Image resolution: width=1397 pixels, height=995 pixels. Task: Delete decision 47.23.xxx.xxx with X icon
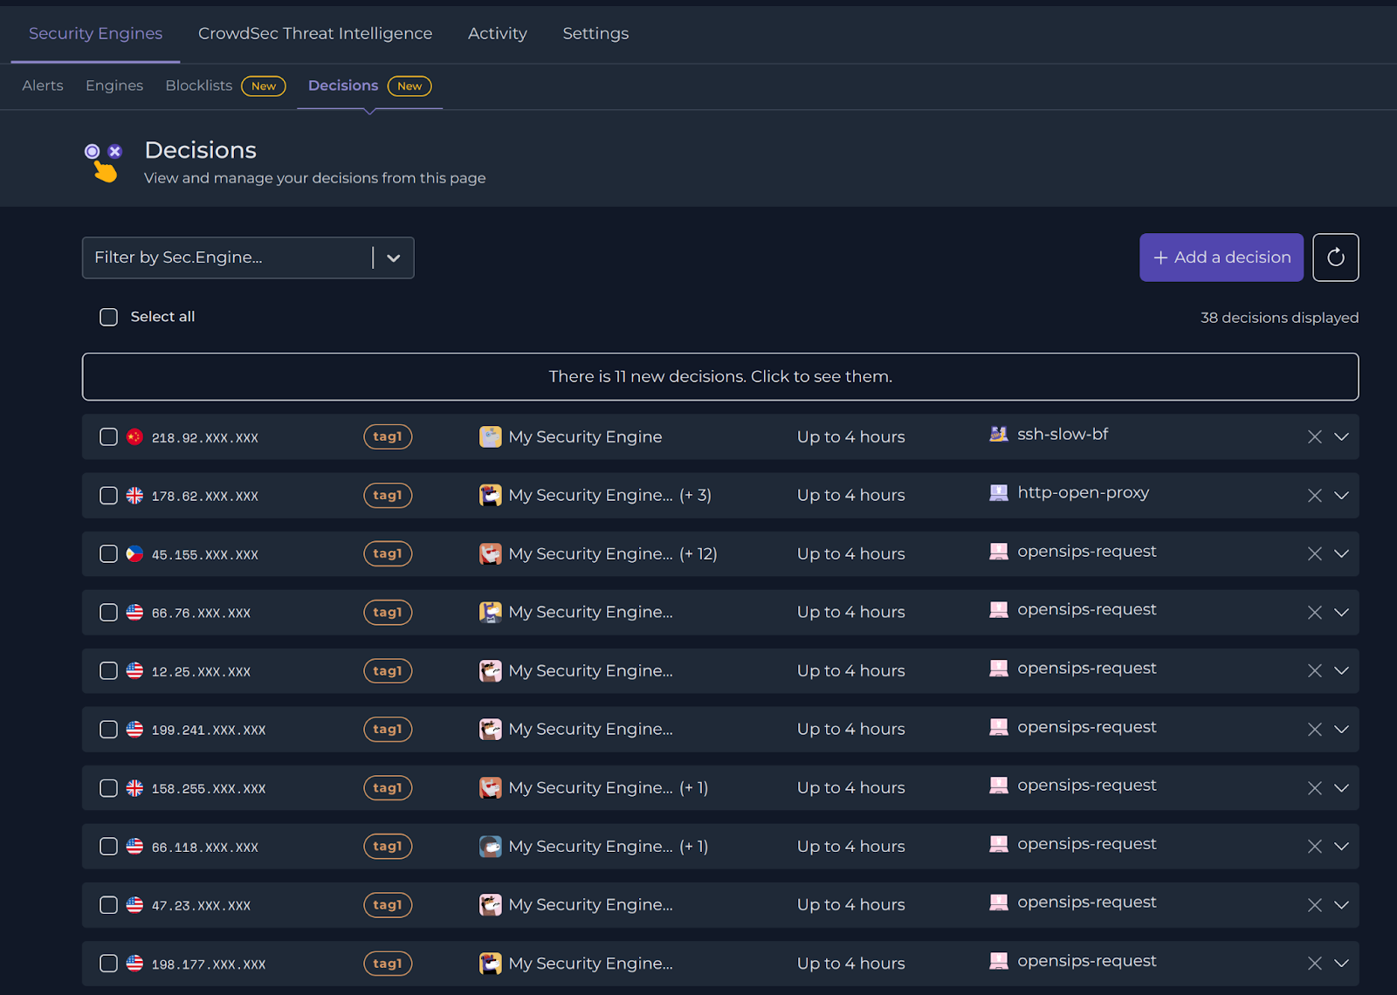1314,905
